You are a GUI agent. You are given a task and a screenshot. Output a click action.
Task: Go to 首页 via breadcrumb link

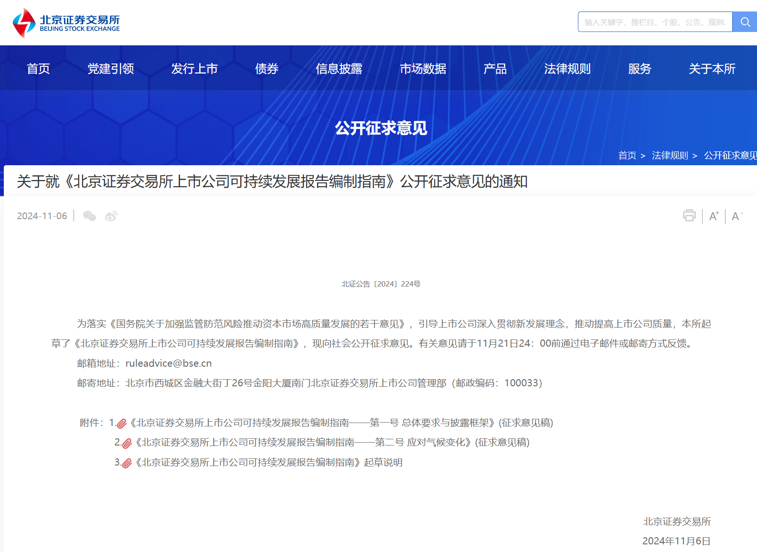[627, 155]
